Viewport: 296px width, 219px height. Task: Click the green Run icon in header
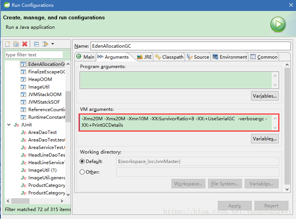pos(277,25)
